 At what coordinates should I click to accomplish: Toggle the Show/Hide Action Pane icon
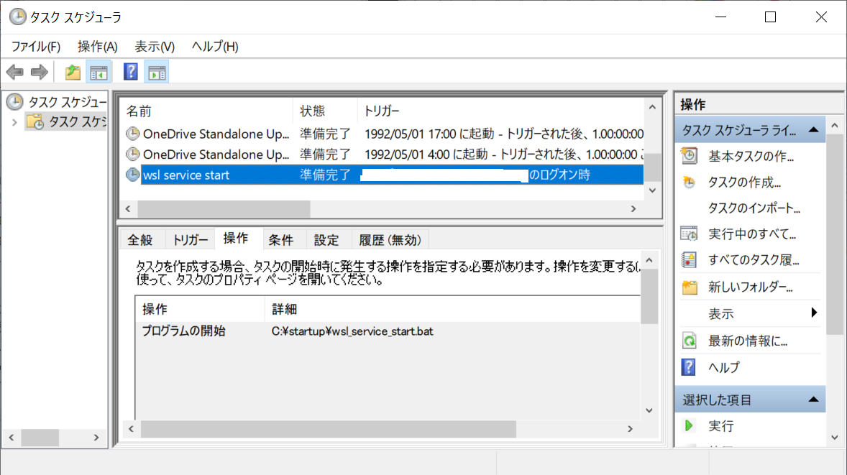(x=157, y=73)
